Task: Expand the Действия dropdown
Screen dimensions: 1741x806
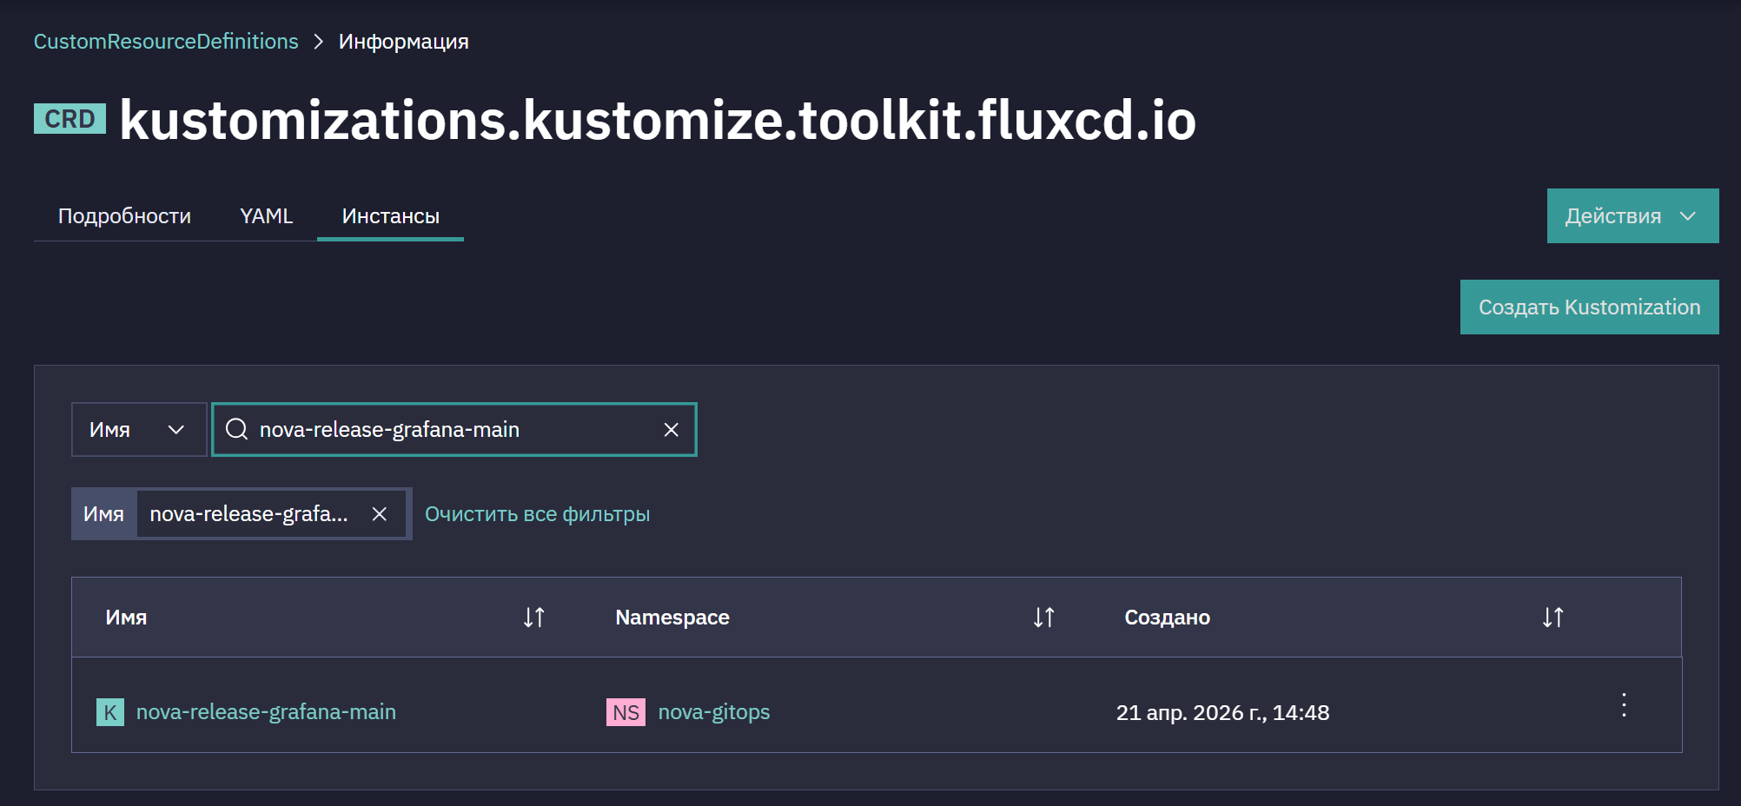Action: tap(1632, 215)
